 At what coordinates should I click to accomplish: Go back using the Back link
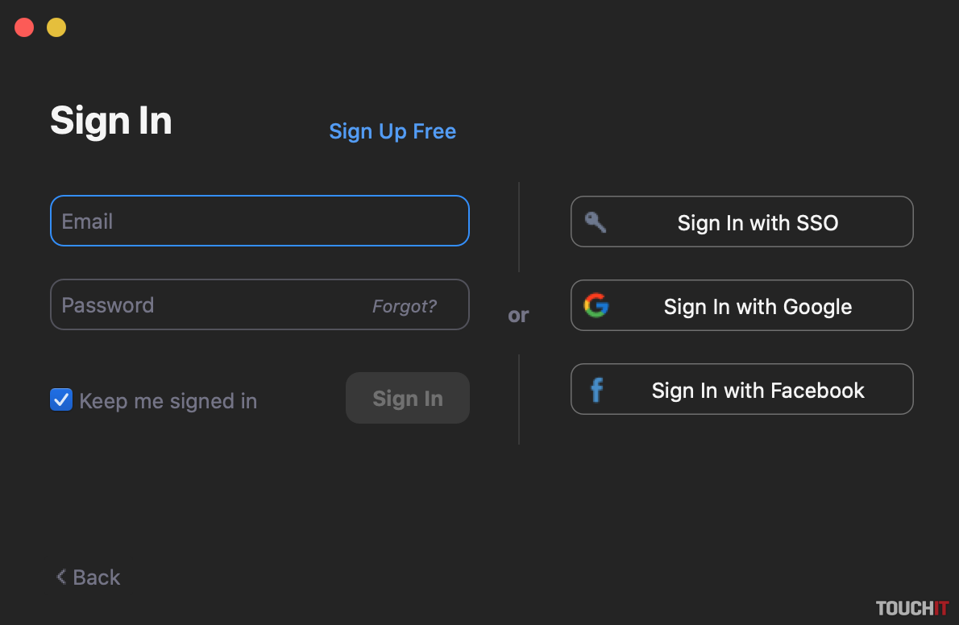[96, 577]
